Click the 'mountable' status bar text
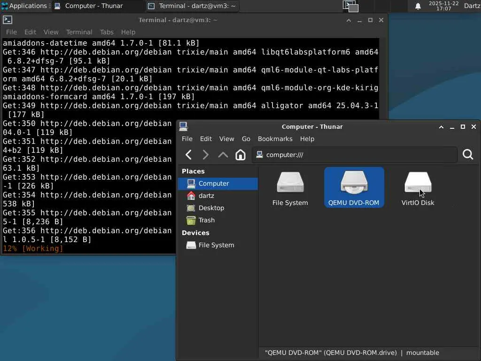This screenshot has height=361, width=481. (x=422, y=353)
